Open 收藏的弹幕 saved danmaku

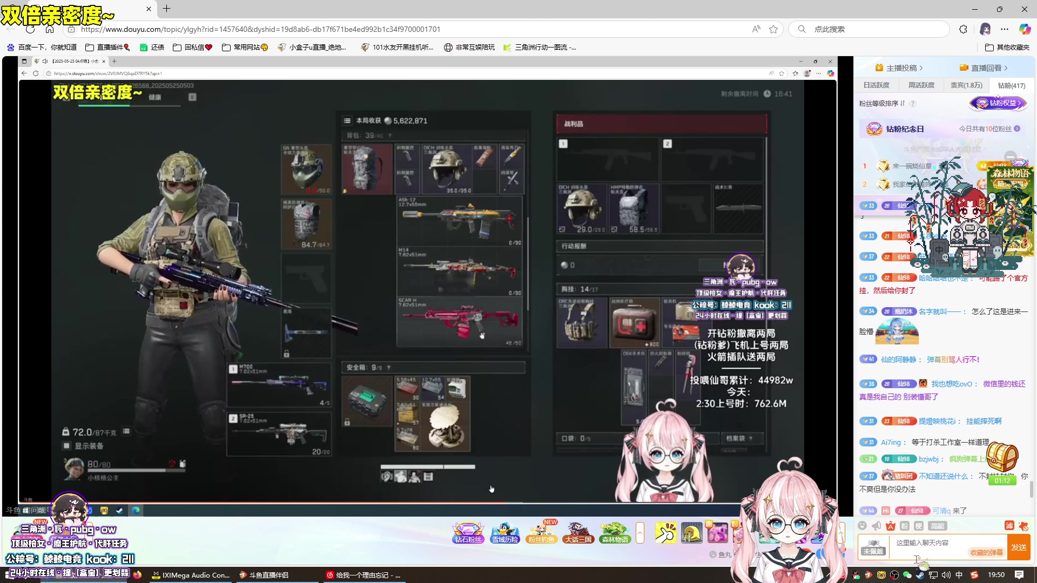pos(986,552)
